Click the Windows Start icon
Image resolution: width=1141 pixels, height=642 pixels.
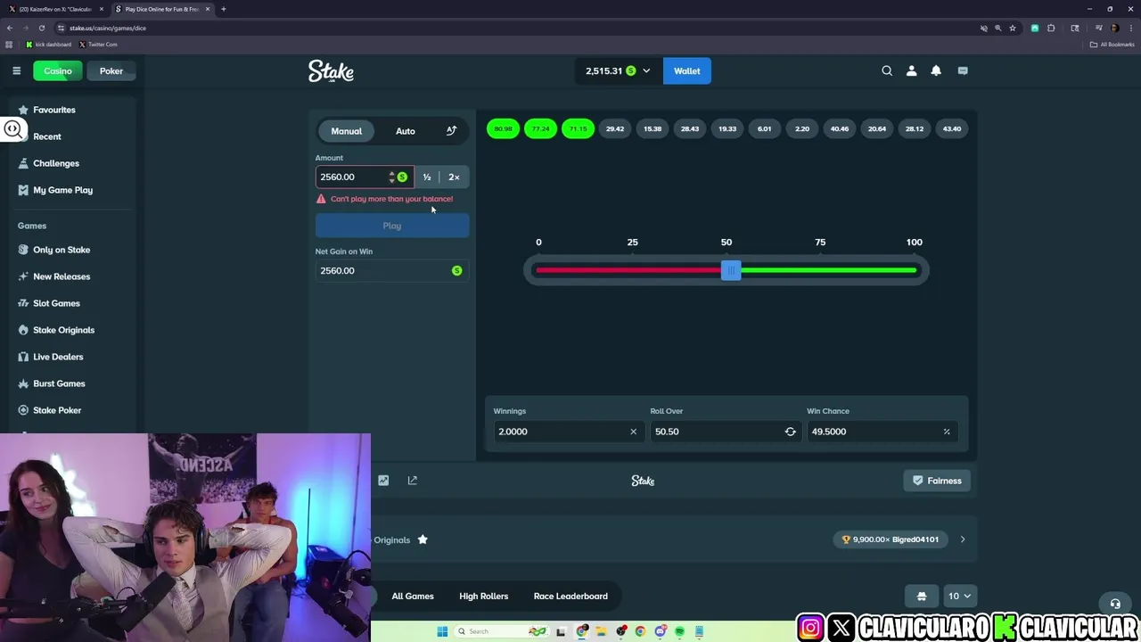coord(442,631)
